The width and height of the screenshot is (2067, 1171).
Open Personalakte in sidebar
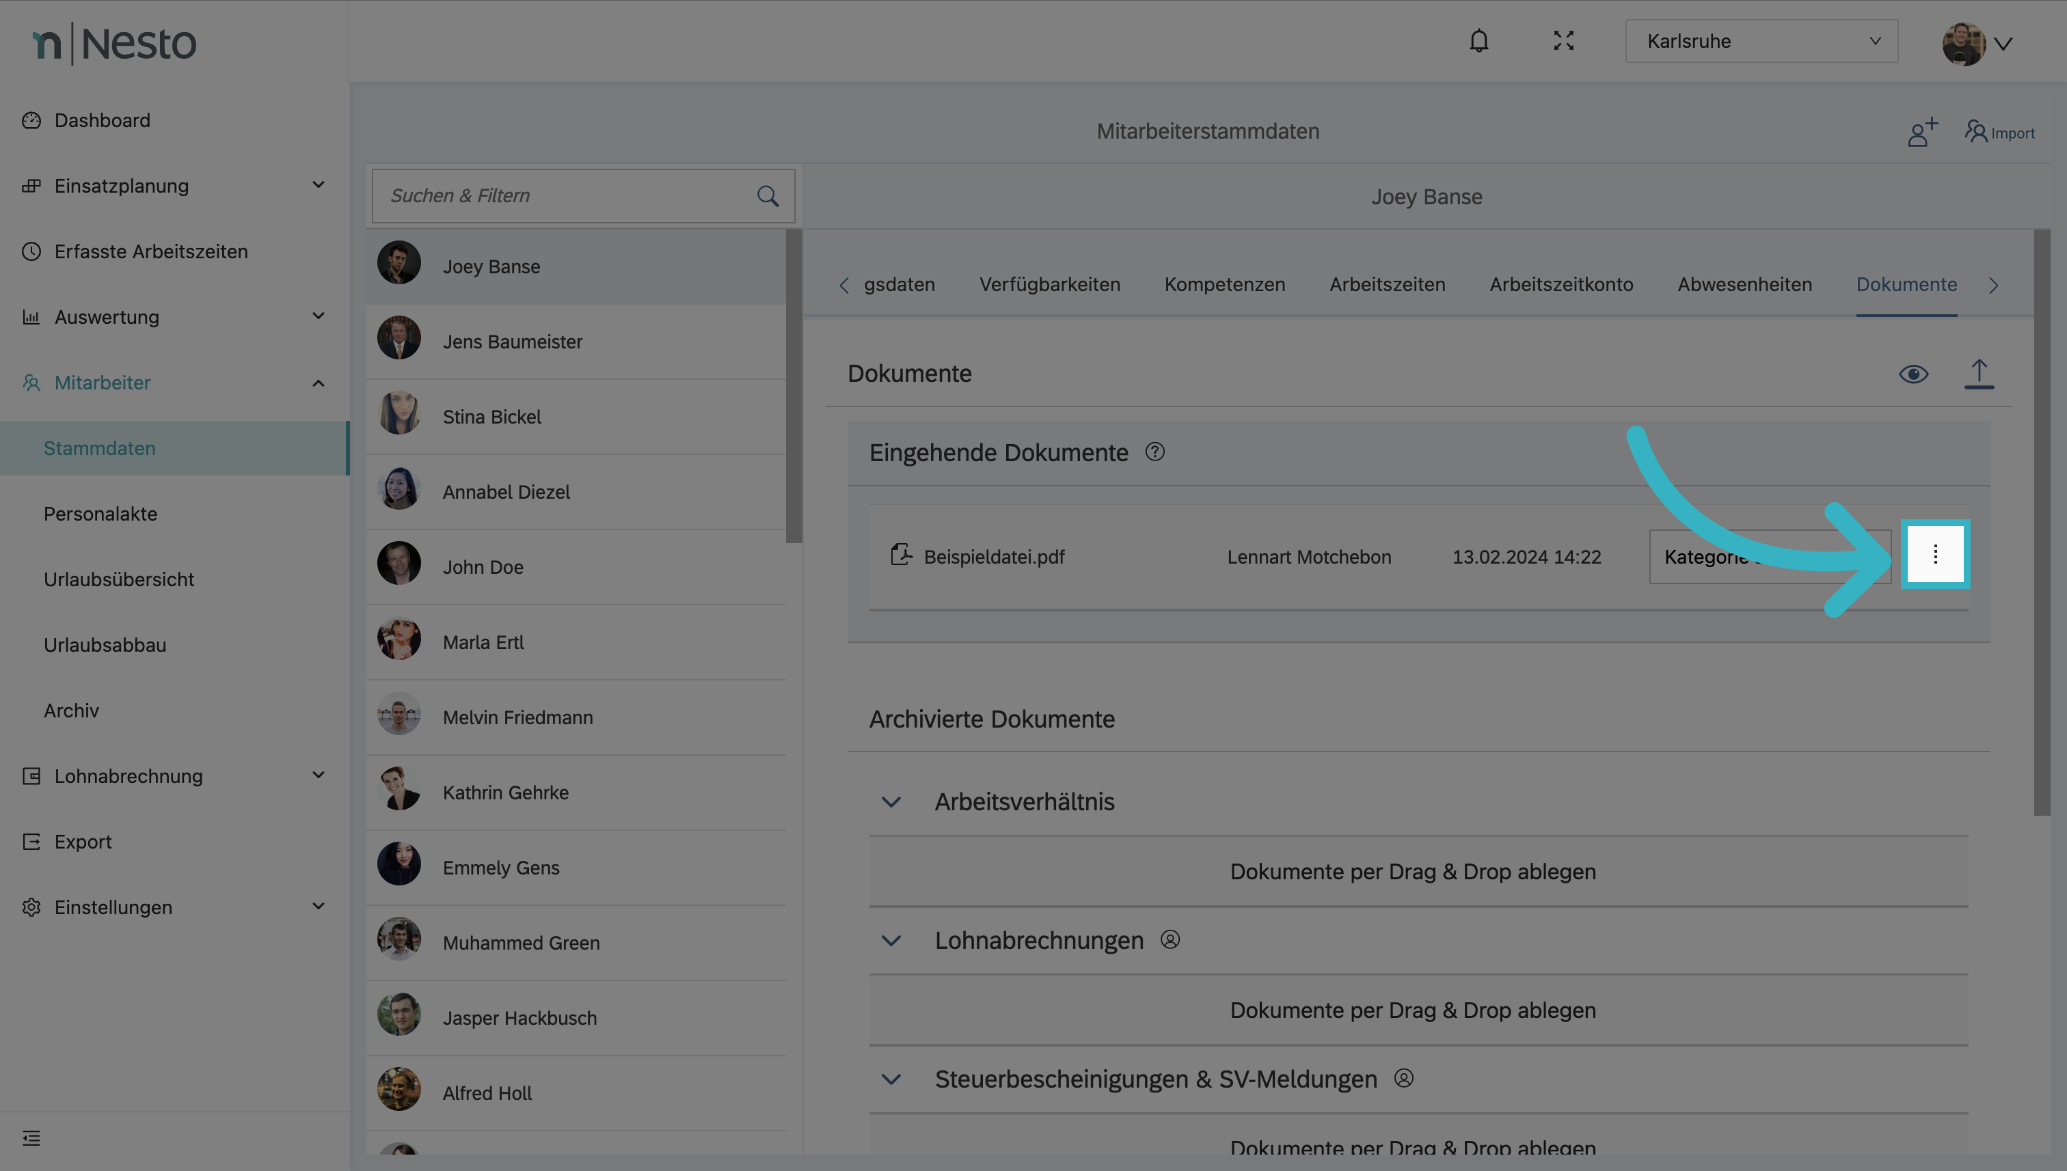click(x=100, y=514)
